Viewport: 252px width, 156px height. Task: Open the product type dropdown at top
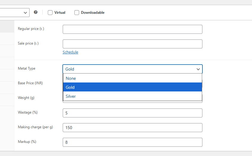[14, 13]
